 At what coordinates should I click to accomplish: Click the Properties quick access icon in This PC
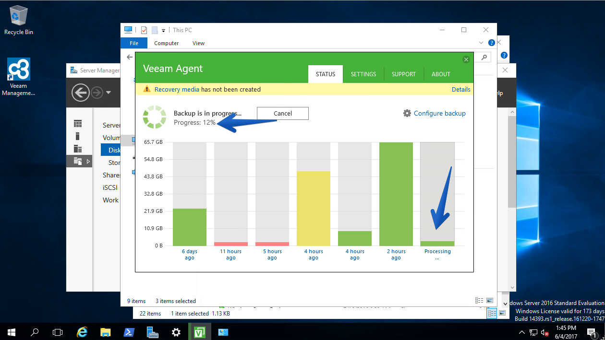tap(144, 30)
